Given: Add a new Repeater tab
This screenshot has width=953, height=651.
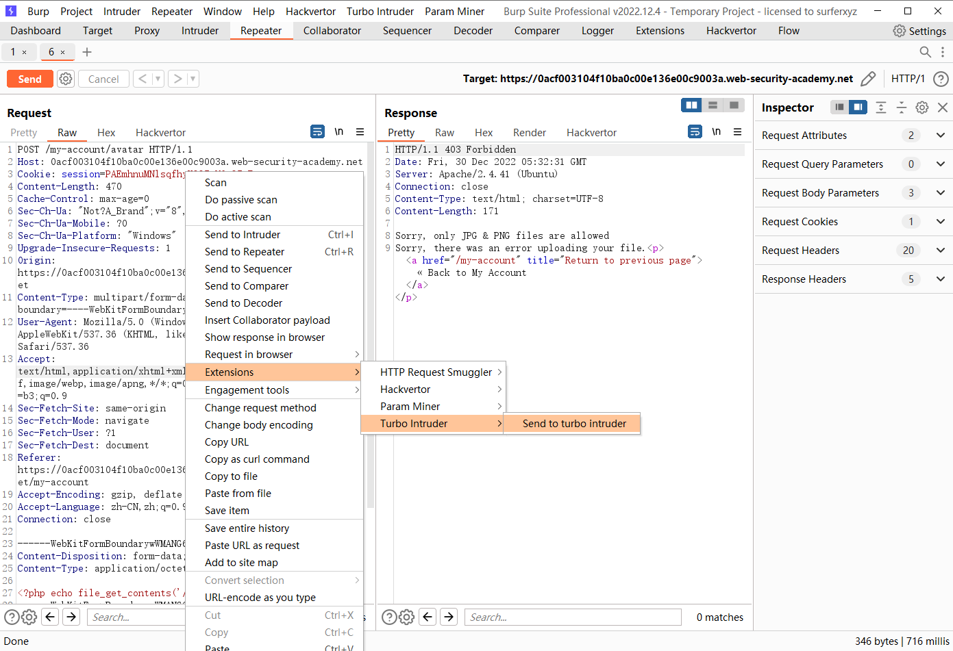Looking at the screenshot, I should [87, 52].
